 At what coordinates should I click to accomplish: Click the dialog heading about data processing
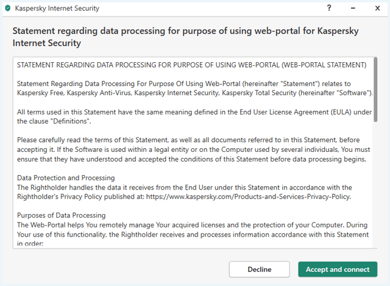[x=185, y=37]
